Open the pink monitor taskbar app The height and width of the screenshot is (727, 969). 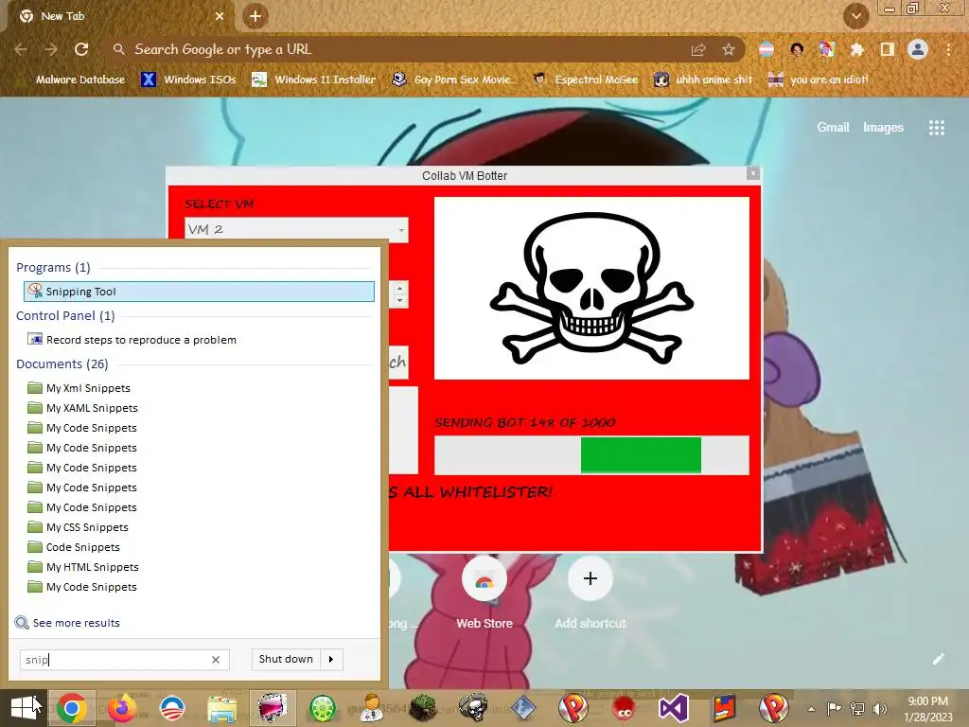(273, 708)
